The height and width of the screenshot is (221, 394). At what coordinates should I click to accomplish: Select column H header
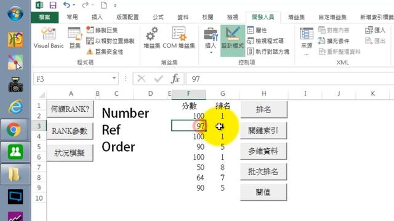[x=264, y=94]
